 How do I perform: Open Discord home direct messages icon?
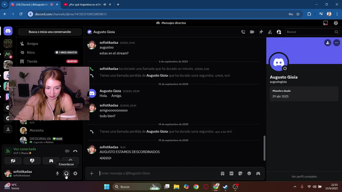[8, 31]
